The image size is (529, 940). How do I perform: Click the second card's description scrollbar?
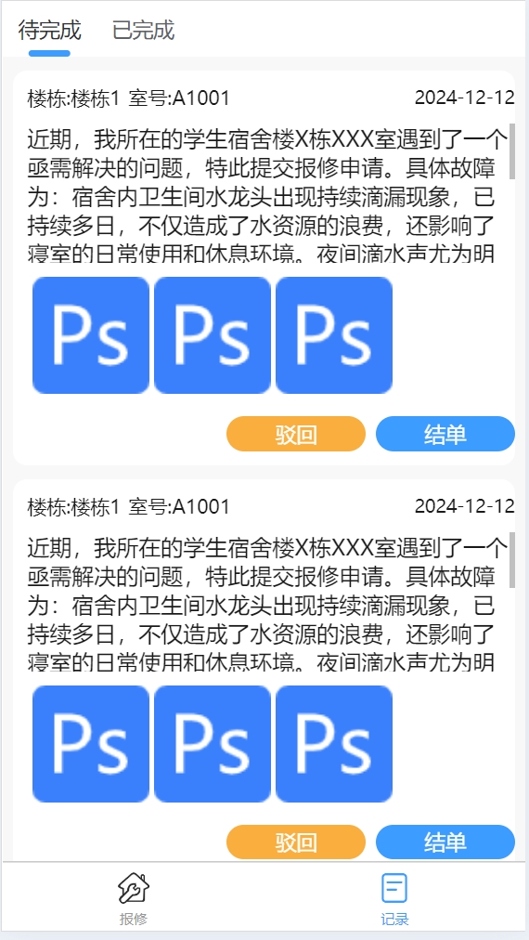point(512,560)
